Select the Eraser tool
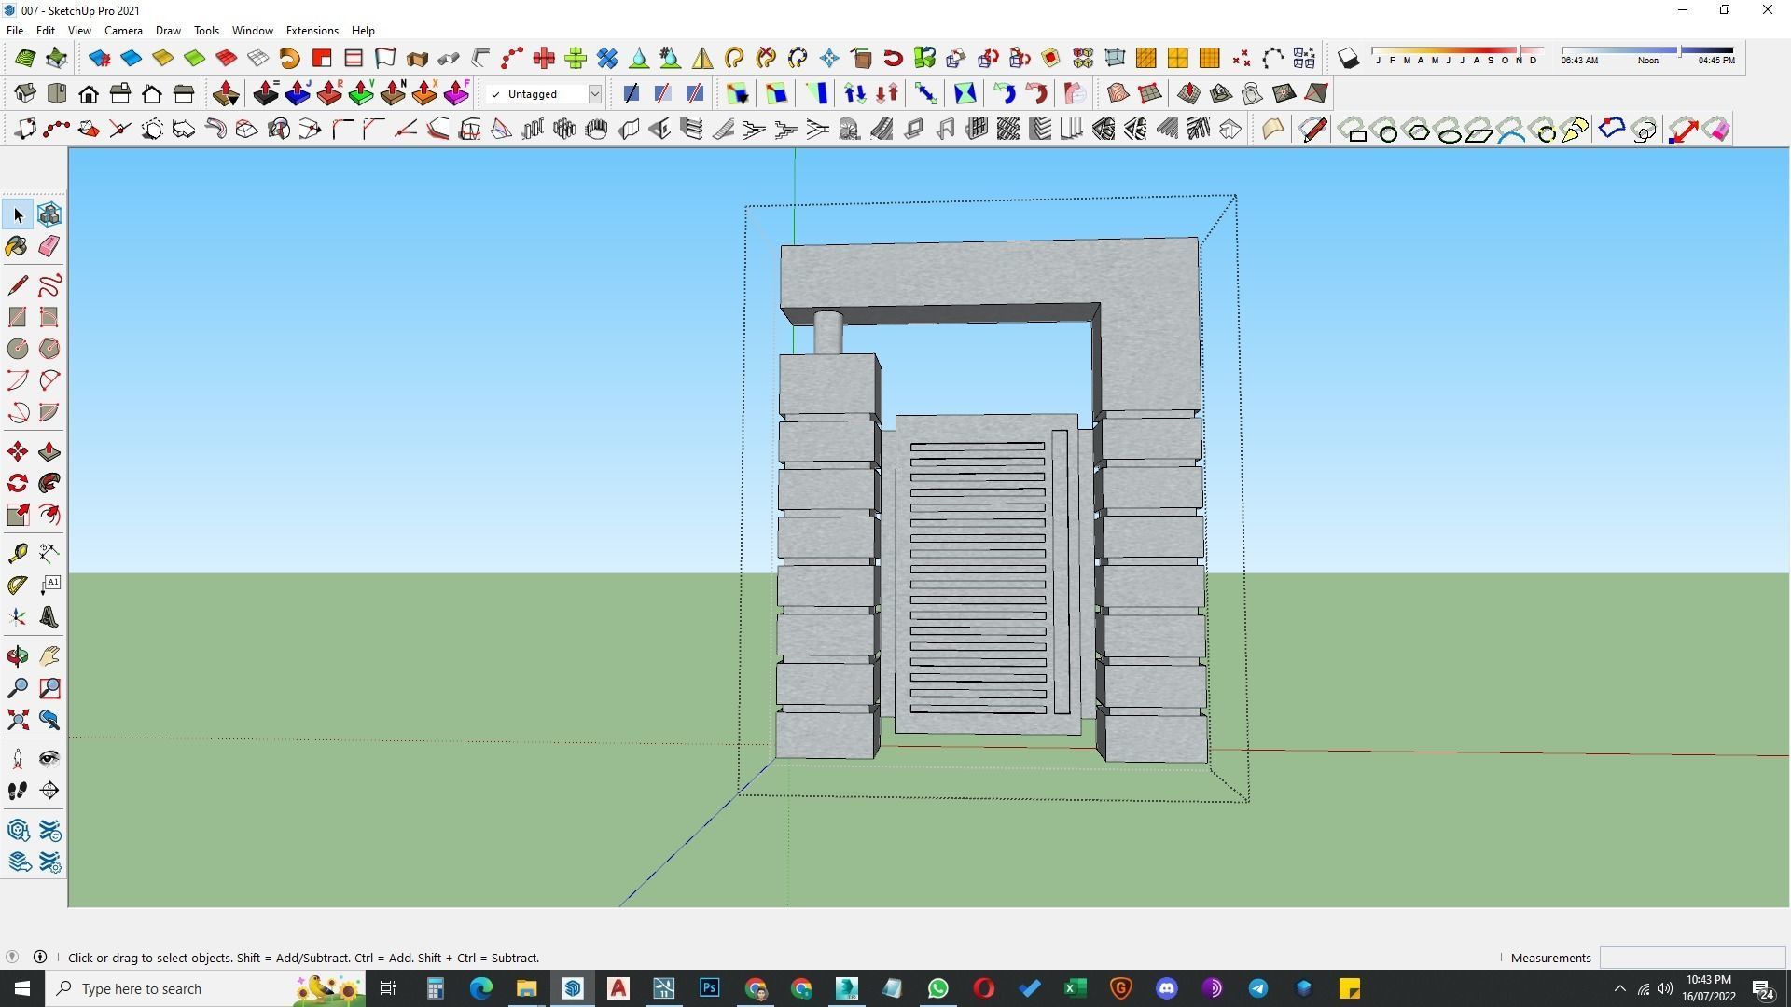 pos(49,246)
